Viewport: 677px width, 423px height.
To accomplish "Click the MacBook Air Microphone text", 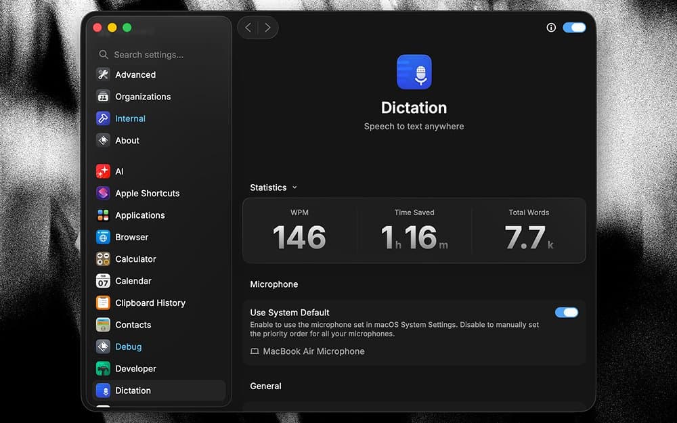I will point(313,351).
